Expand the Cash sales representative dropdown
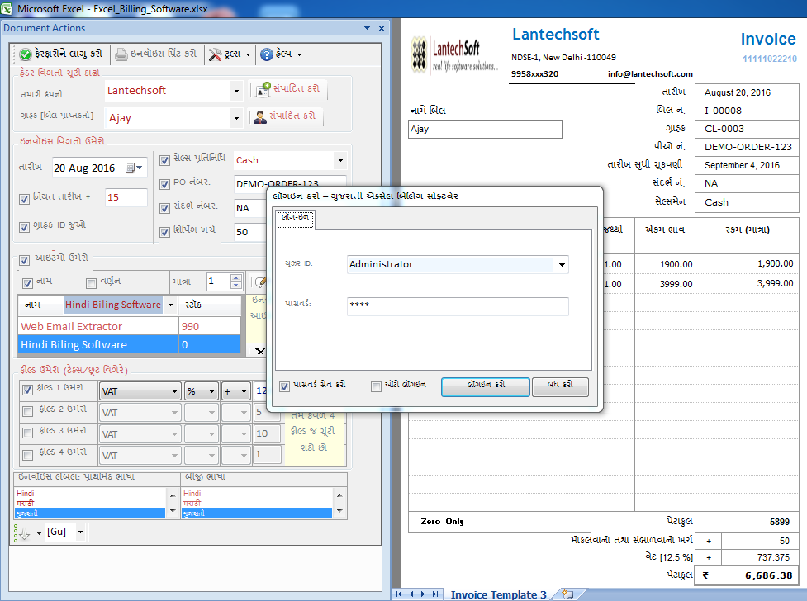This screenshot has height=601, width=807. pyautogui.click(x=340, y=160)
